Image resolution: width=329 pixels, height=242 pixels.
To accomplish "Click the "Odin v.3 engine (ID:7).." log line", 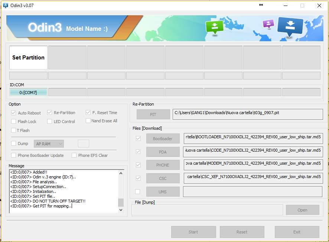I will click(43, 177).
